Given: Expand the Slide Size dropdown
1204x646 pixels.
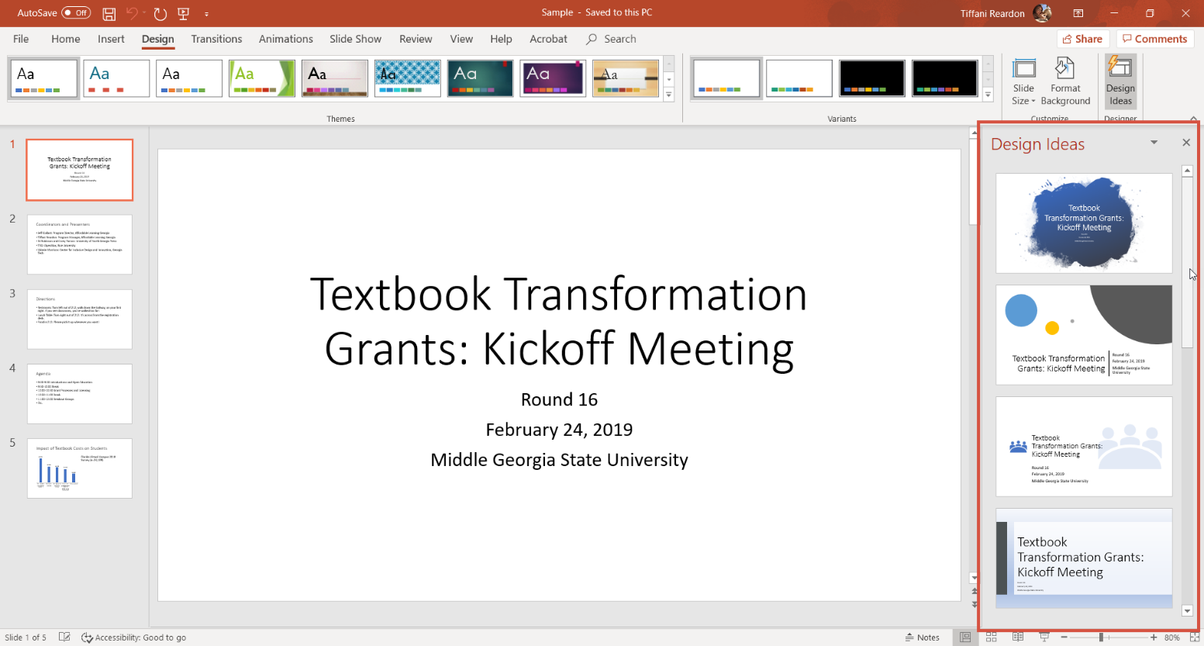Looking at the screenshot, I should (1023, 81).
